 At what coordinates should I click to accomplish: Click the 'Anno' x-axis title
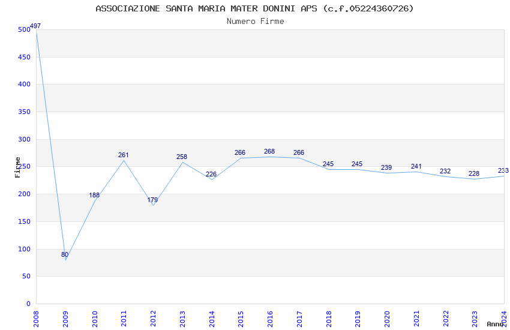[x=495, y=324]
